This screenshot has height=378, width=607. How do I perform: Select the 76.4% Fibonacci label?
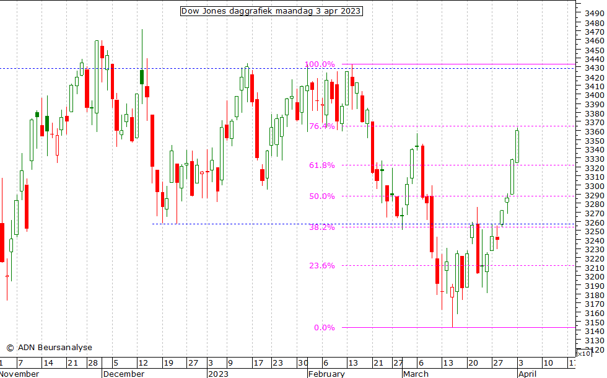321,126
